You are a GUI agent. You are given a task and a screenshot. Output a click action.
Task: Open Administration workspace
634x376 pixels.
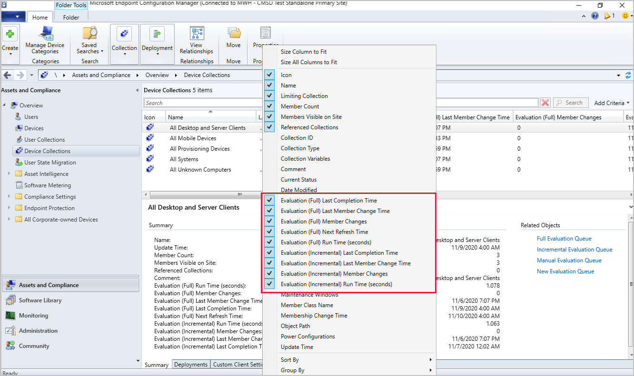click(x=38, y=331)
